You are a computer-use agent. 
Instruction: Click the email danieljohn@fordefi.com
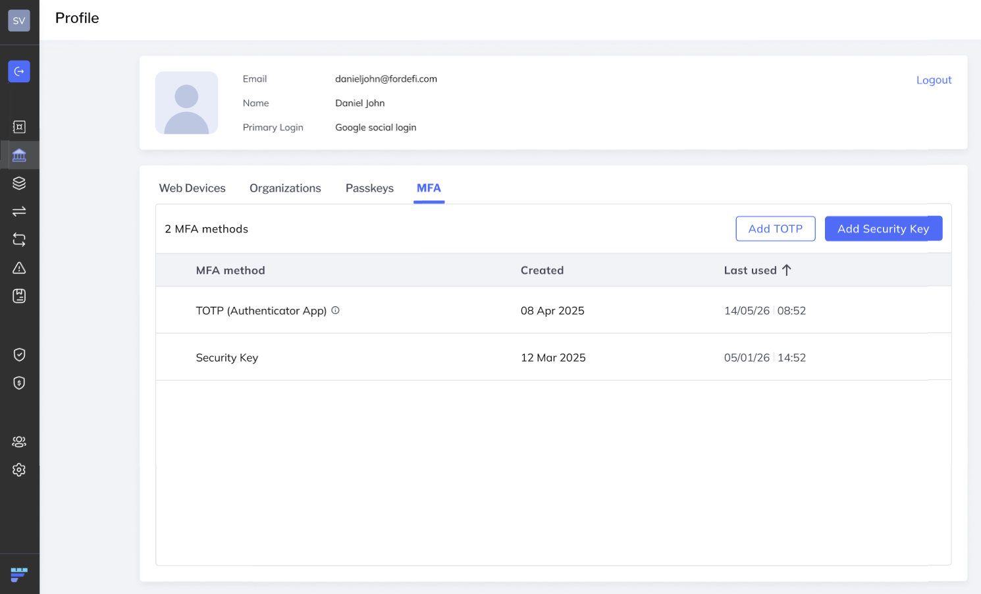click(x=386, y=79)
